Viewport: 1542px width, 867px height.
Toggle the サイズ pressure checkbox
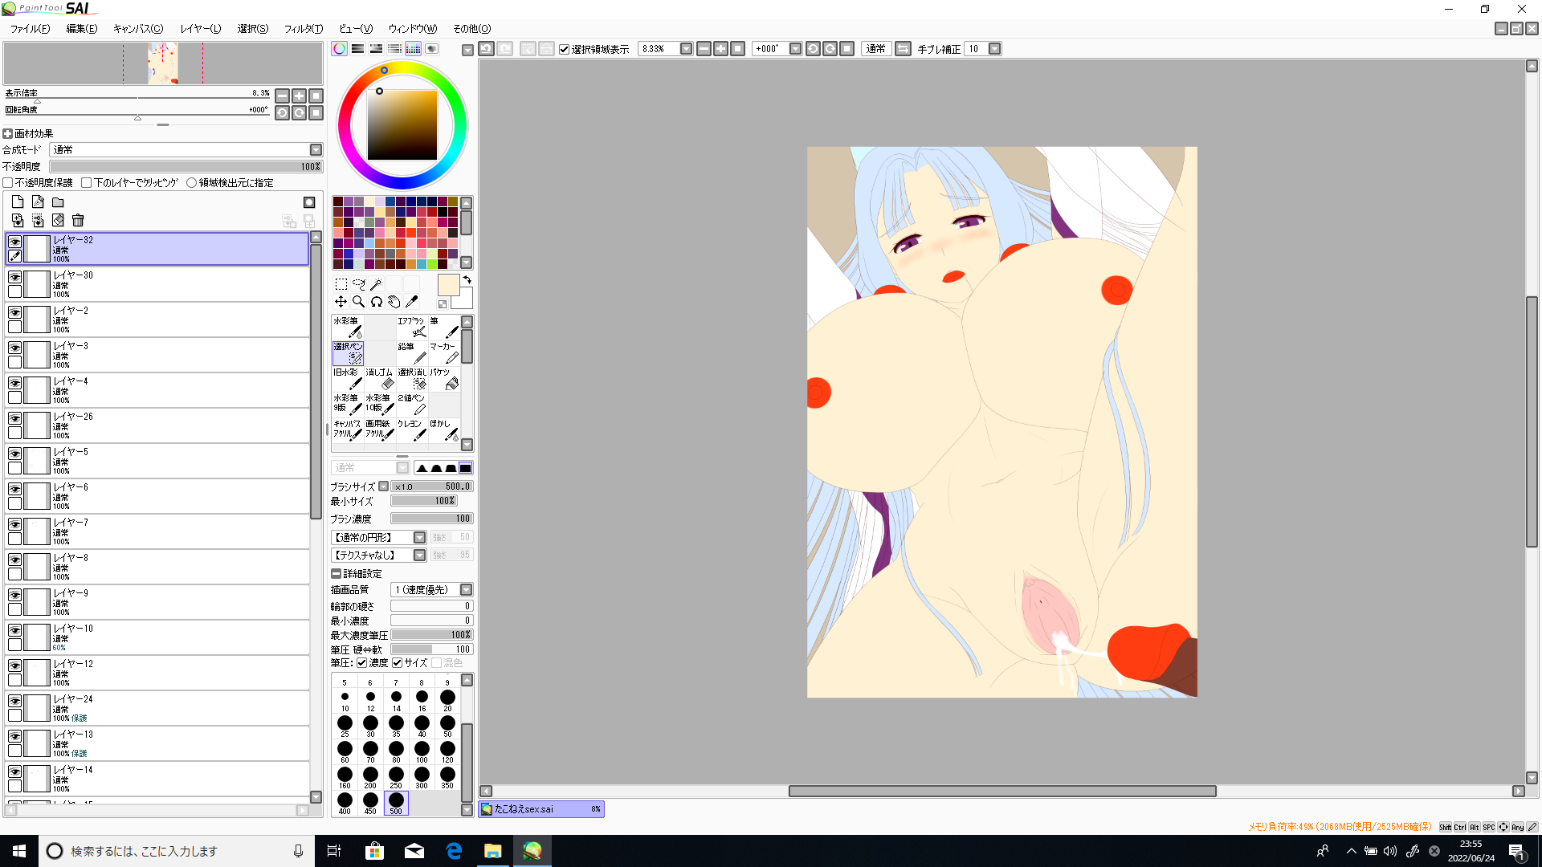click(397, 663)
